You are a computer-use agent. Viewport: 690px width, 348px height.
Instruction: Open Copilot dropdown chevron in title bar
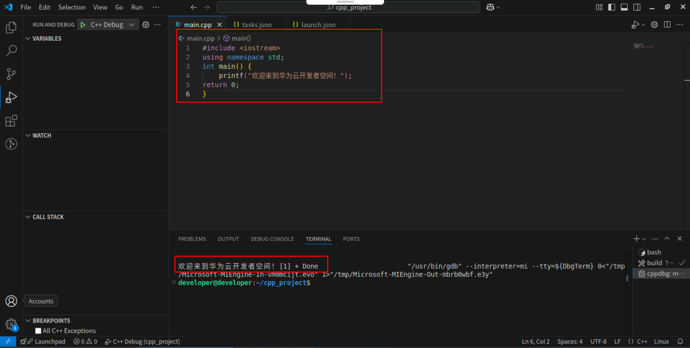[498, 7]
